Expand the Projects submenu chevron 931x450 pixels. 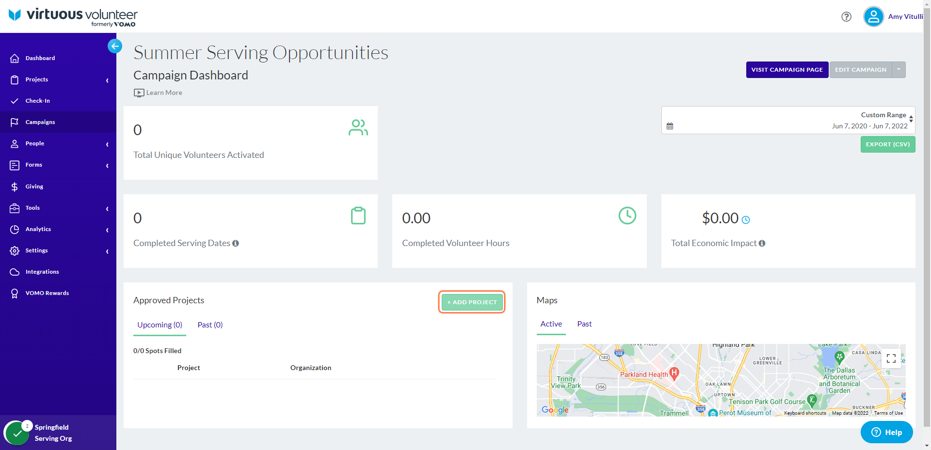[107, 80]
